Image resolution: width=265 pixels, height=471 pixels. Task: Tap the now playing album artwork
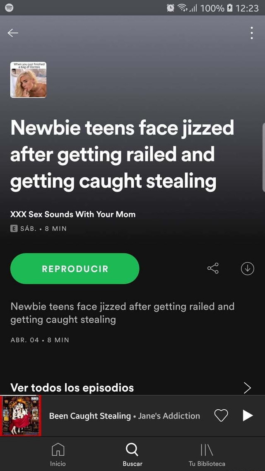coord(21,416)
